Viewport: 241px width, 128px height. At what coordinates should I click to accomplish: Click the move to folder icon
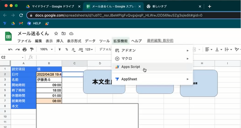[x=63, y=34]
